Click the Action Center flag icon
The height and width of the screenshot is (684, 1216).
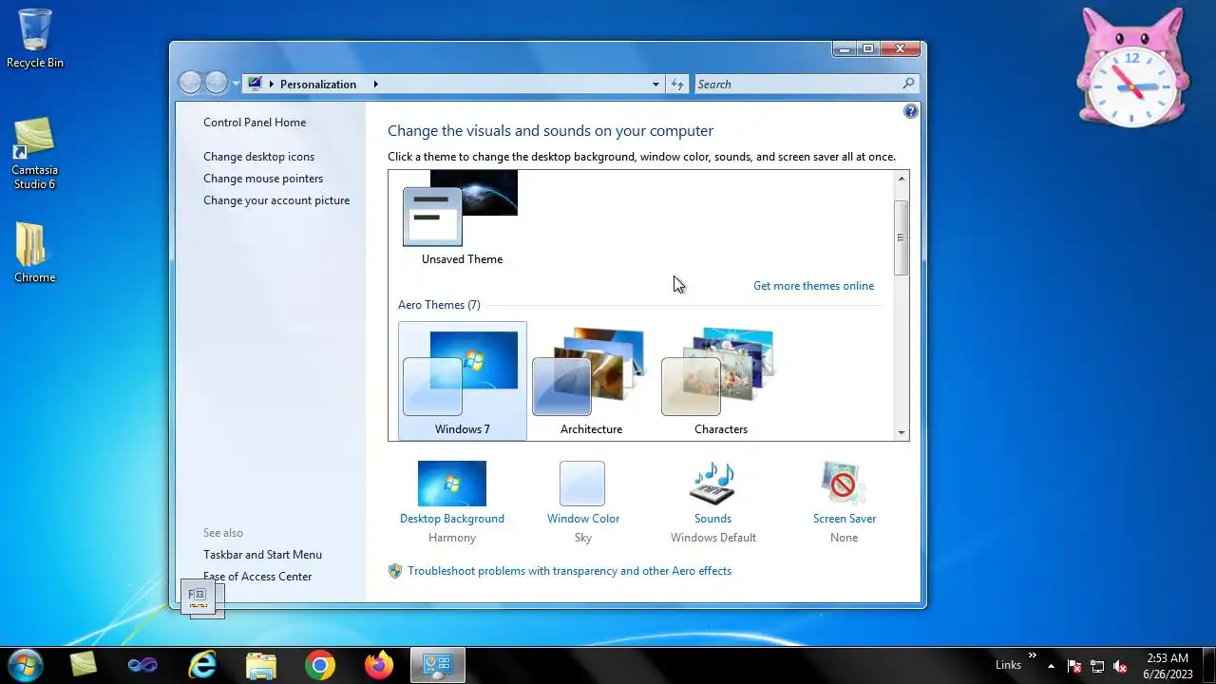[1074, 666]
